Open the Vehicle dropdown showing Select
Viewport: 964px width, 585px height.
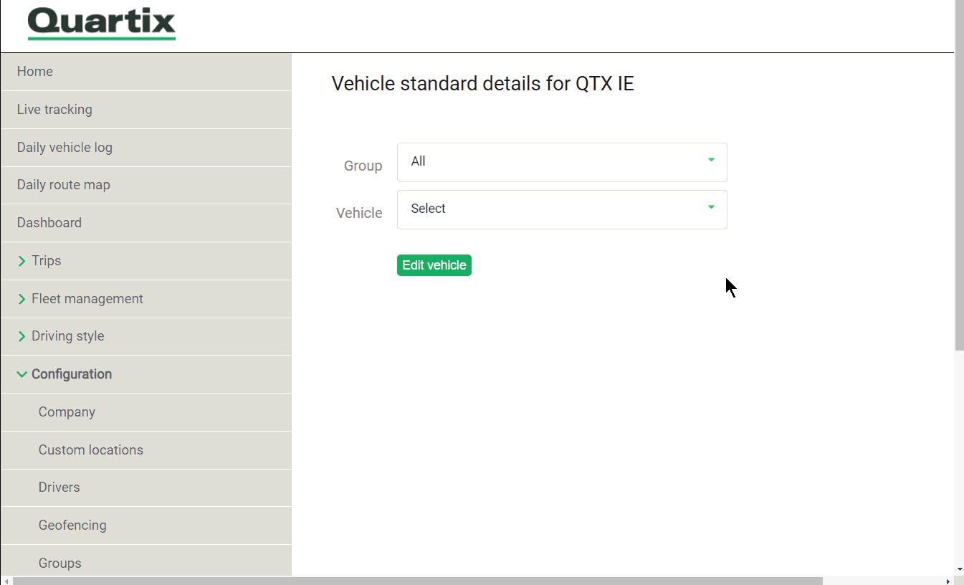click(562, 209)
